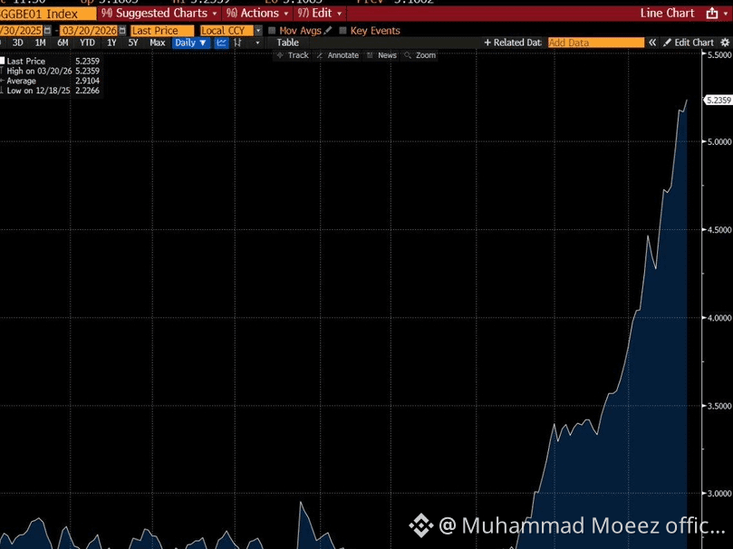733x549 pixels.
Task: Click the start date field ending in /30/2025
Action: pos(21,31)
